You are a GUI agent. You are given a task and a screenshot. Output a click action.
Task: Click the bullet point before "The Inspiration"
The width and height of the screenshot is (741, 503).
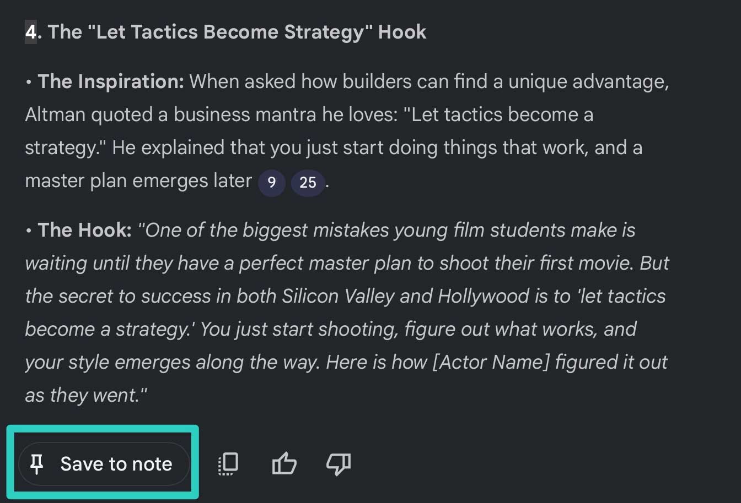click(29, 83)
